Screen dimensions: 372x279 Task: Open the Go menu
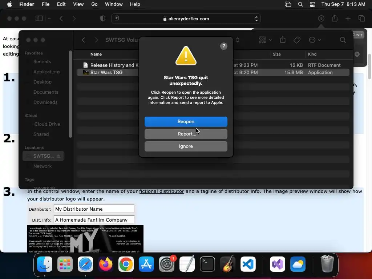pos(94,4)
